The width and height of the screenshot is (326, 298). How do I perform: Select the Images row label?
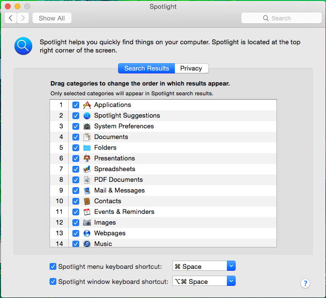tap(105, 223)
